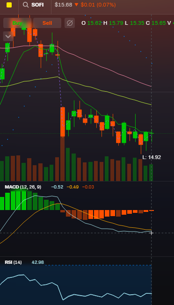Screen dimensions: 174x305
Task: Click the yellow square color tag icon
Action: pyautogui.click(x=9, y=5)
